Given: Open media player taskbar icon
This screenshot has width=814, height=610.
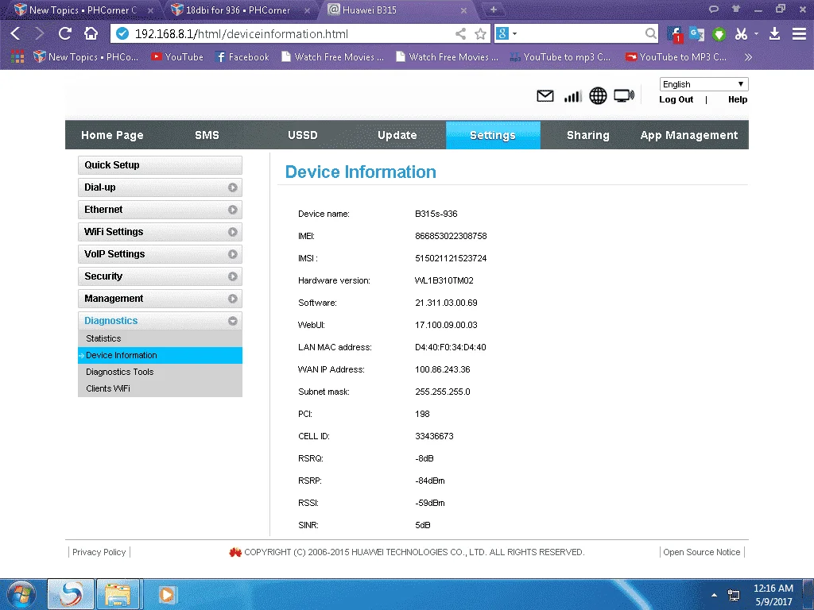Looking at the screenshot, I should [167, 594].
